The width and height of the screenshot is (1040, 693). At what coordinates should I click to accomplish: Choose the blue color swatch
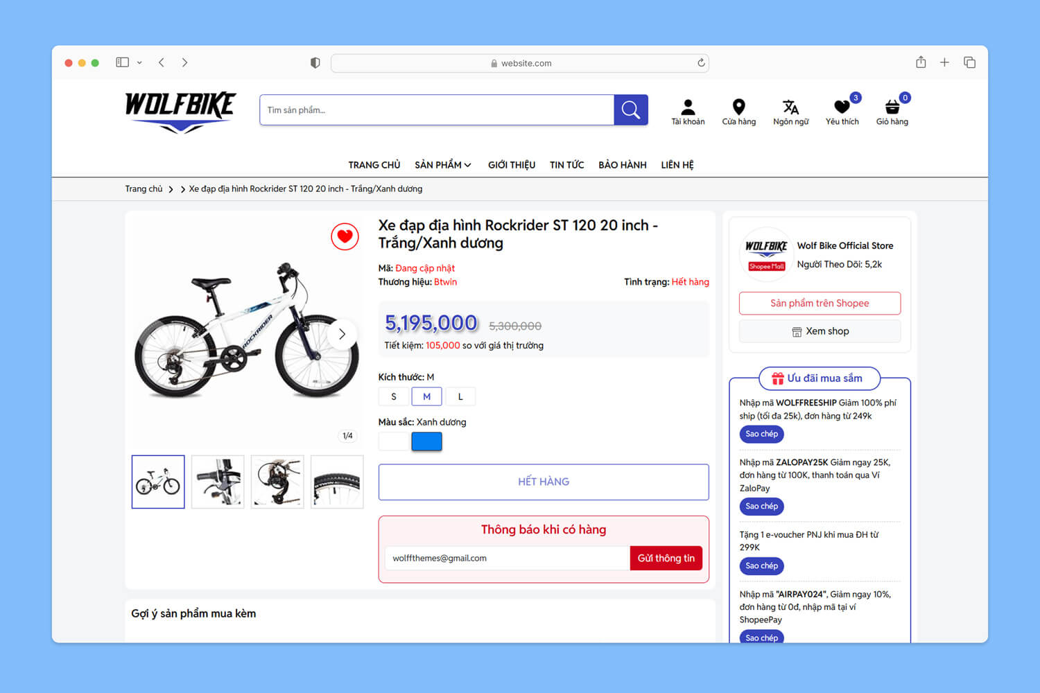[x=426, y=441]
